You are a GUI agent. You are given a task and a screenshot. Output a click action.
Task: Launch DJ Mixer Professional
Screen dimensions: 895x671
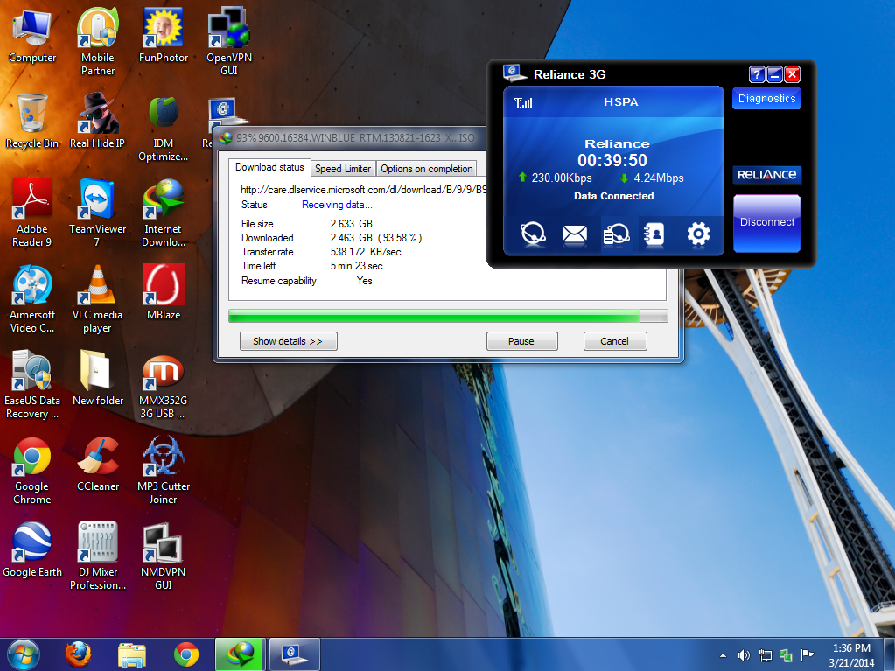pyautogui.click(x=98, y=556)
